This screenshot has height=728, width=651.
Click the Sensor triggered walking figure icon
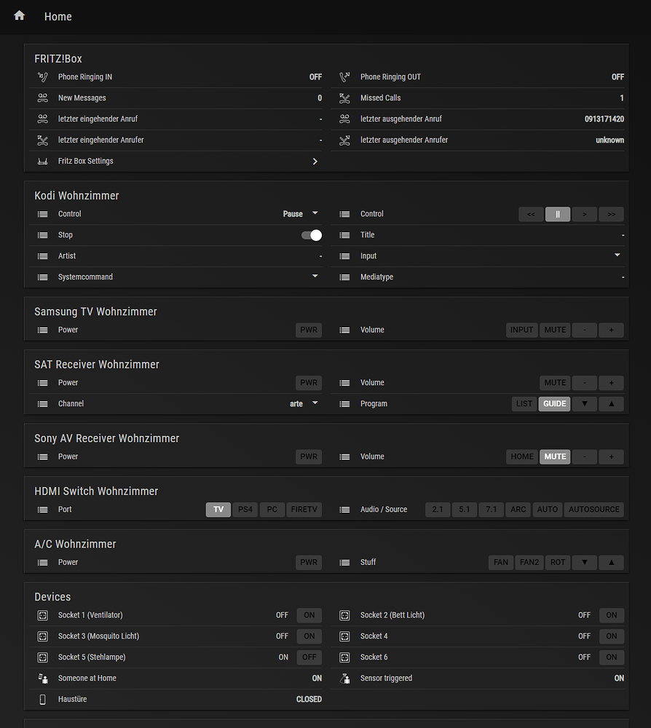(344, 678)
